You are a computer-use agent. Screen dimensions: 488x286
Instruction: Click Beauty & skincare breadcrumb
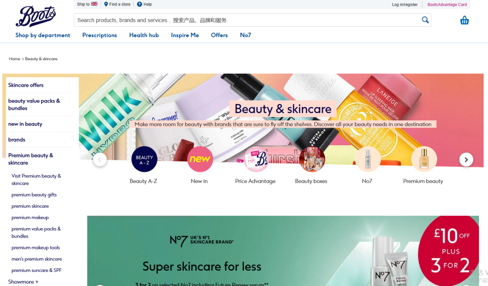tap(42, 59)
